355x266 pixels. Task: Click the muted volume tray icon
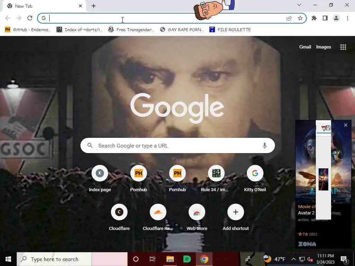[310, 259]
